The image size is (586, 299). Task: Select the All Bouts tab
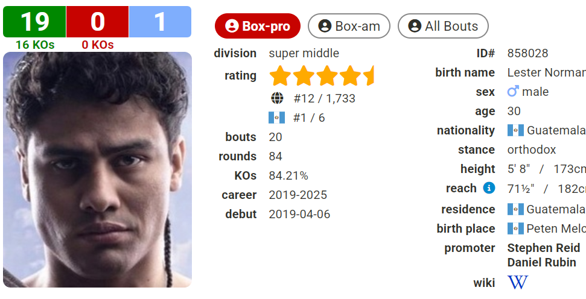coord(443,26)
